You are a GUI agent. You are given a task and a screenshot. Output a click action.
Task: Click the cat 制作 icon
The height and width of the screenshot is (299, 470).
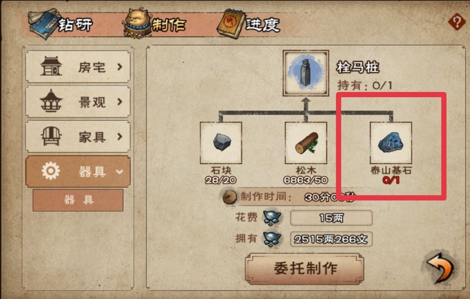[138, 23]
